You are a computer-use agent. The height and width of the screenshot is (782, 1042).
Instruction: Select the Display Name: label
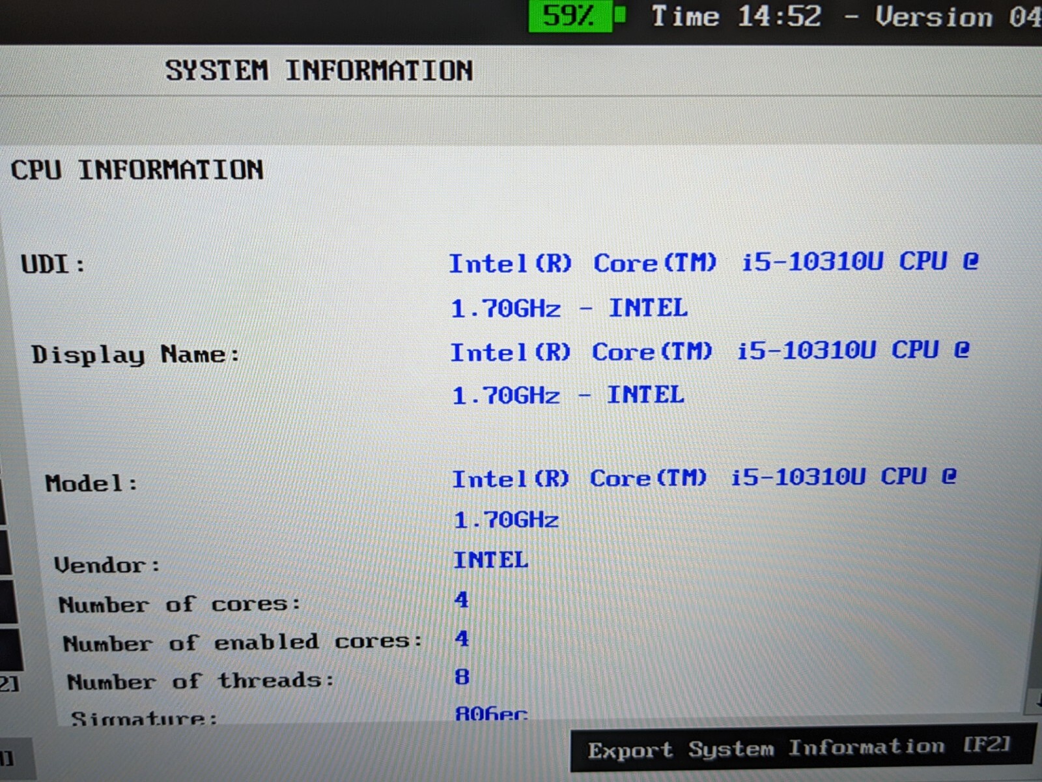click(x=135, y=355)
